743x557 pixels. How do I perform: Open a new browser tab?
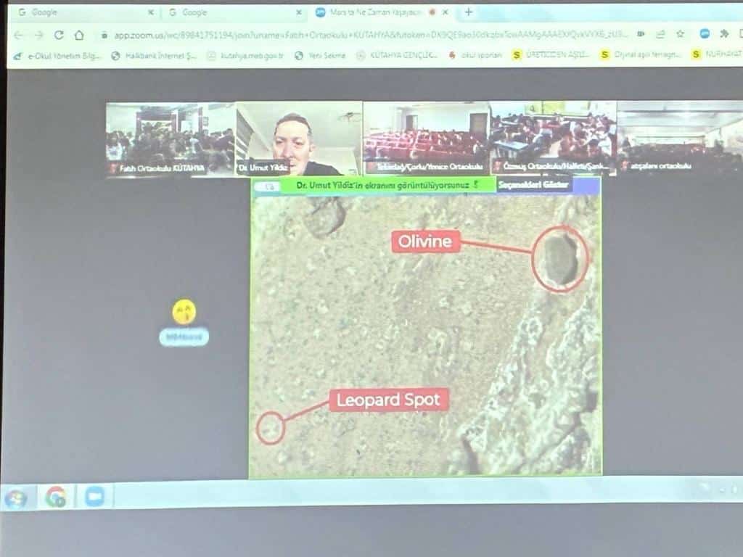(469, 12)
